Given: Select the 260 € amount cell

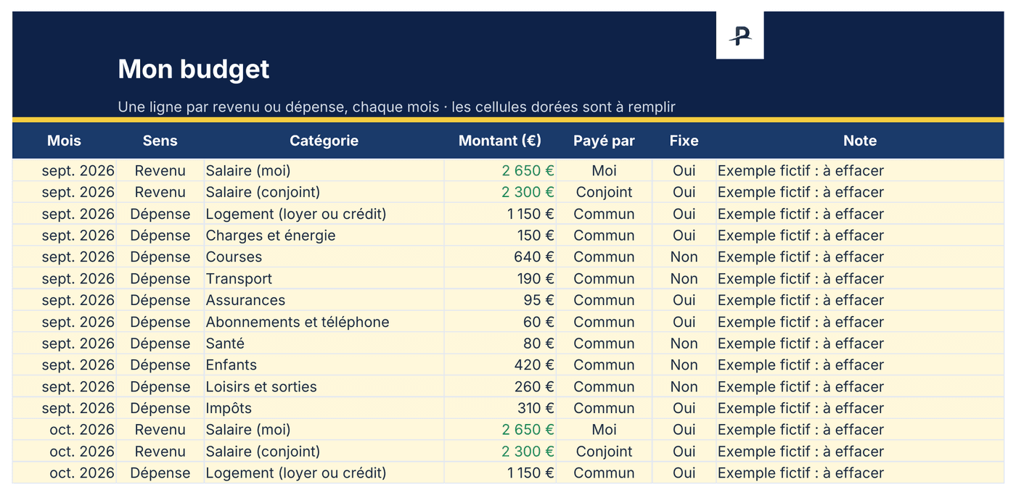Looking at the screenshot, I should coord(500,387).
